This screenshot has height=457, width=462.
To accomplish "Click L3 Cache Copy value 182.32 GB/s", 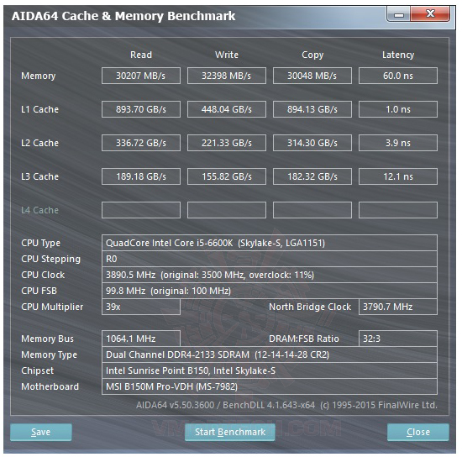I will coord(312,176).
